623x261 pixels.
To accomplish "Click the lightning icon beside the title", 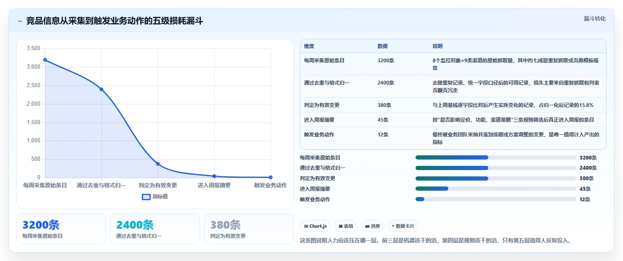I will pos(20,21).
